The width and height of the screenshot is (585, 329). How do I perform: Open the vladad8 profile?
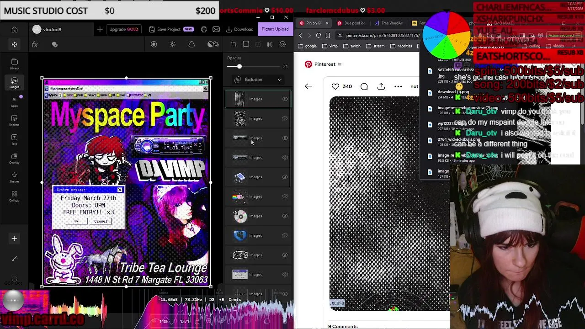(x=47, y=29)
